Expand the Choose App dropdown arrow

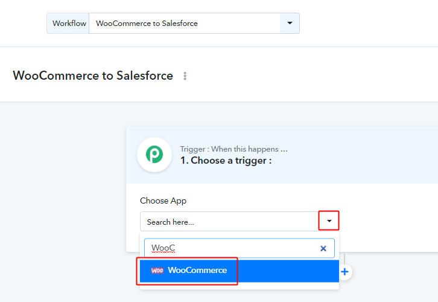pyautogui.click(x=329, y=221)
